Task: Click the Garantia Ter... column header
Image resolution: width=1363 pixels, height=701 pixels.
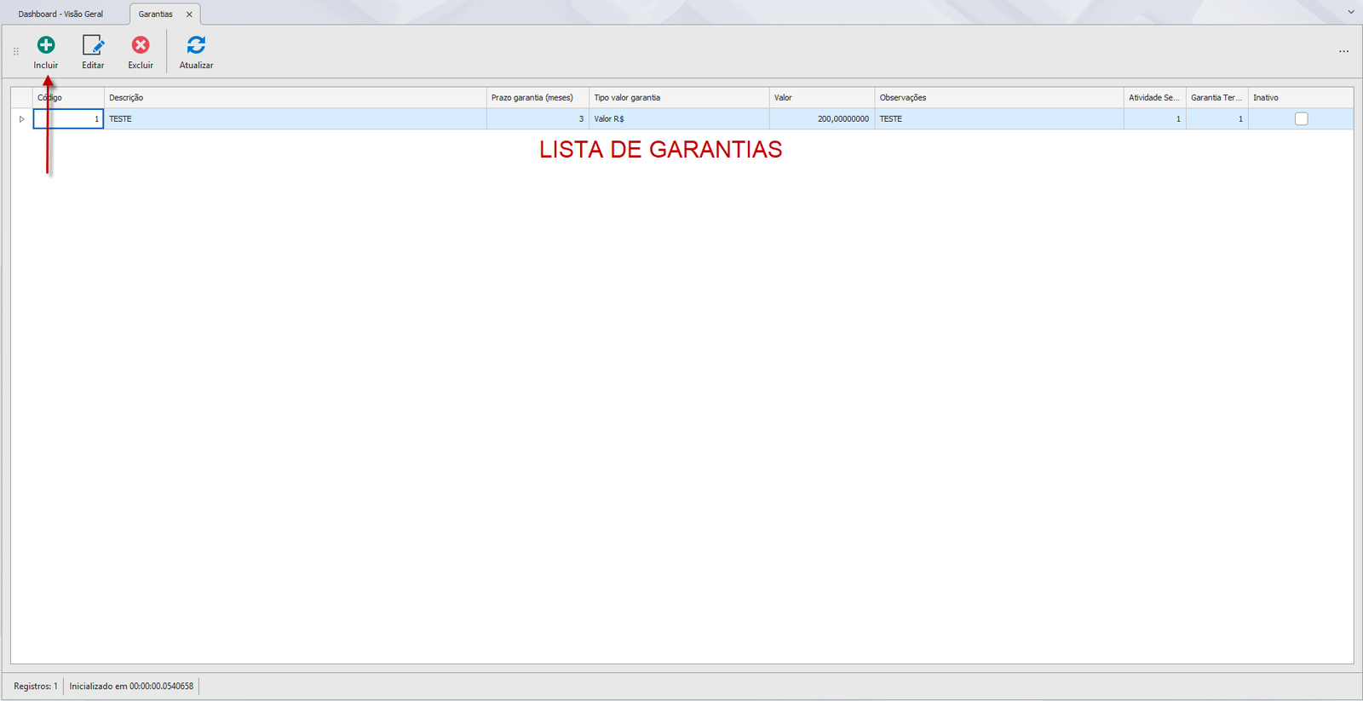Action: pyautogui.click(x=1216, y=98)
